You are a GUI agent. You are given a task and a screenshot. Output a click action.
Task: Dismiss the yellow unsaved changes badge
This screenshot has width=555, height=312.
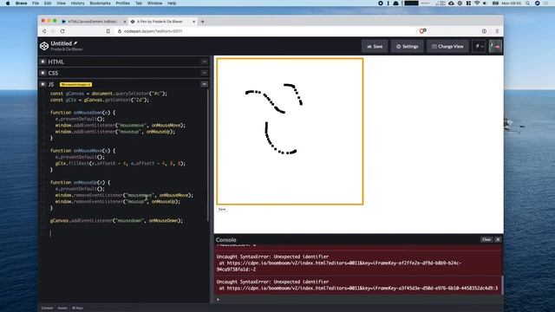pyautogui.click(x=89, y=85)
